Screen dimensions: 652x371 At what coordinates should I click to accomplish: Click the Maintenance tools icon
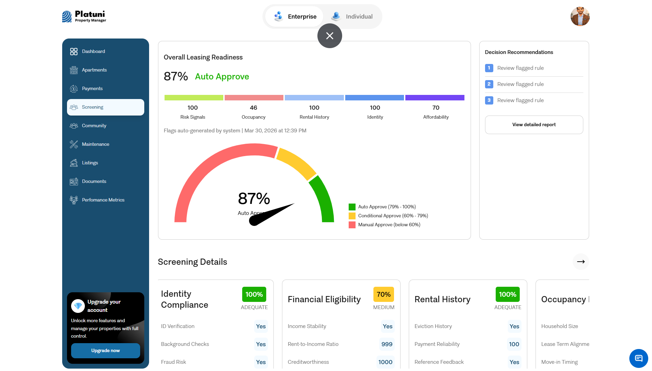click(x=74, y=144)
